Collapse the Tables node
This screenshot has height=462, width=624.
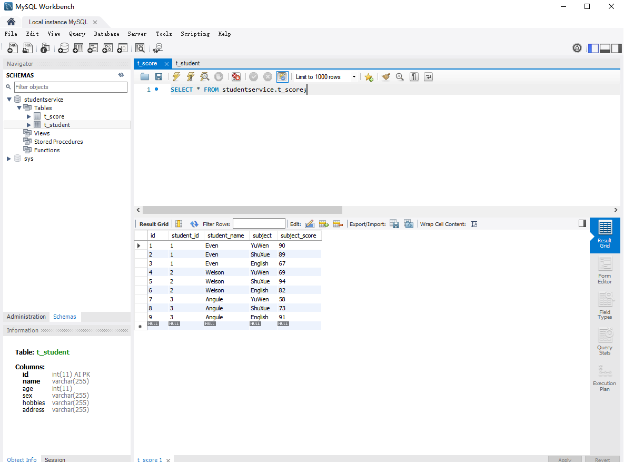(19, 107)
